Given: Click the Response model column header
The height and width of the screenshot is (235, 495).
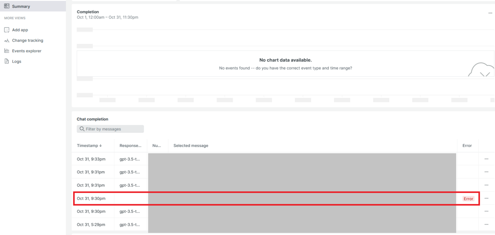Looking at the screenshot, I should point(130,146).
